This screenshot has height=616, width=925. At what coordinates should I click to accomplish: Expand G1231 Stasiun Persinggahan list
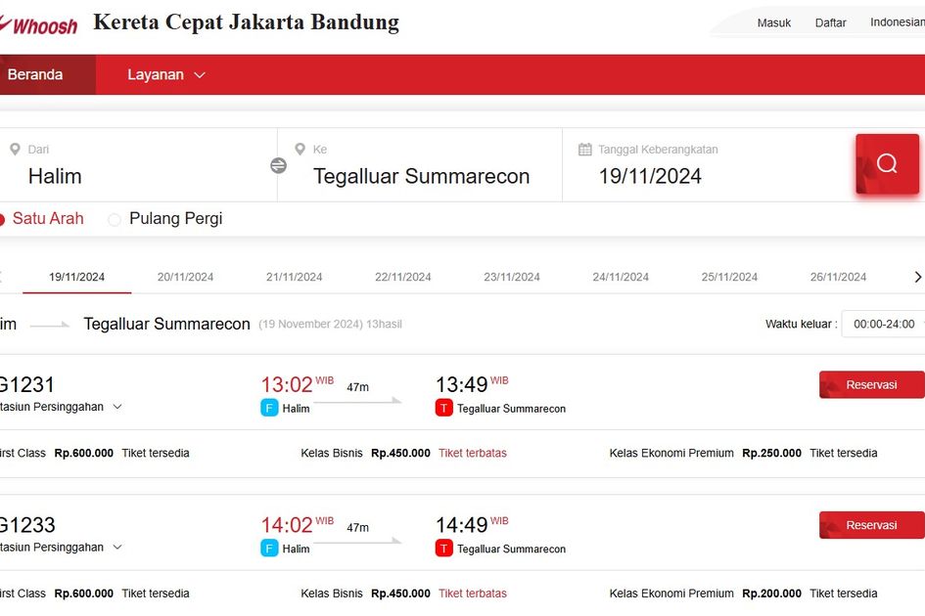pyautogui.click(x=61, y=407)
